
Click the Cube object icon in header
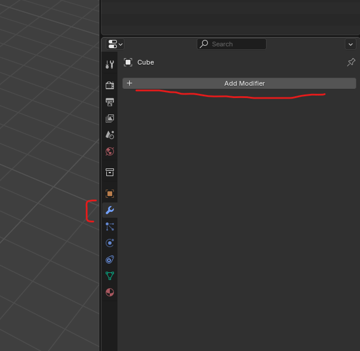point(128,62)
